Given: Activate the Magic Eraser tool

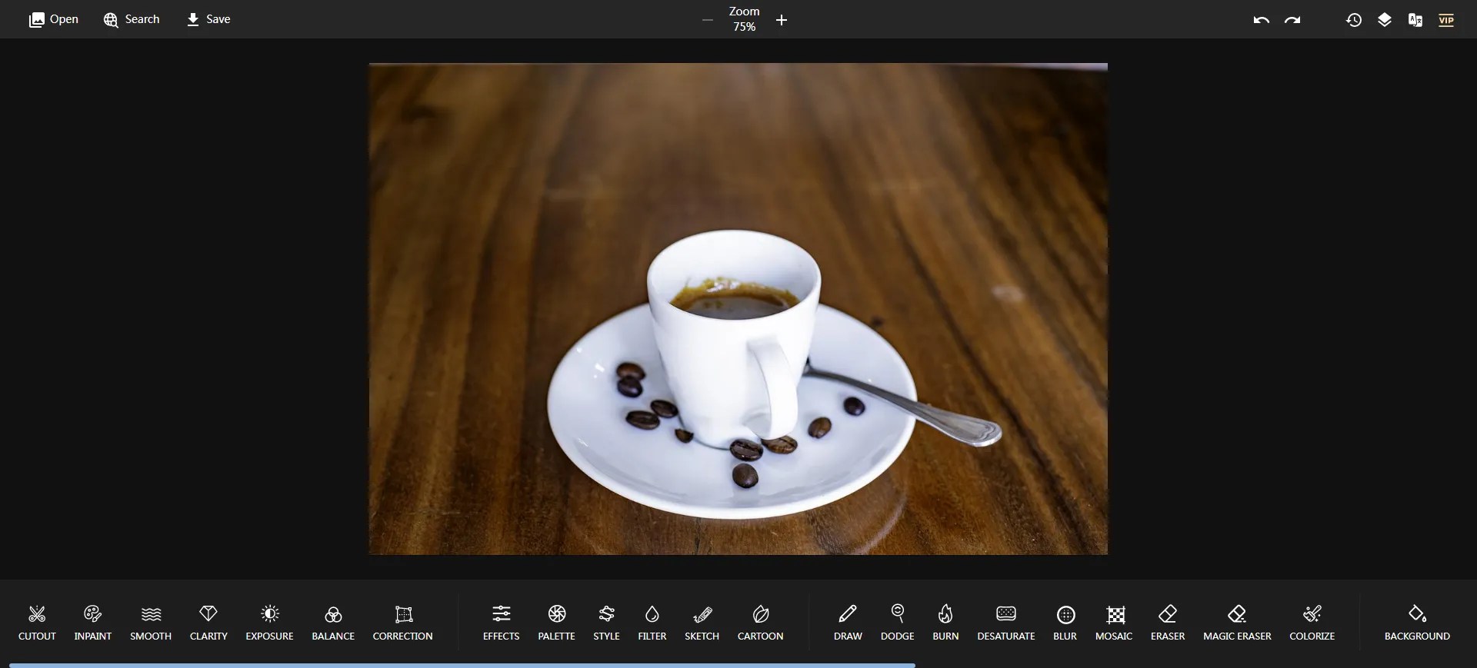Looking at the screenshot, I should (1237, 623).
